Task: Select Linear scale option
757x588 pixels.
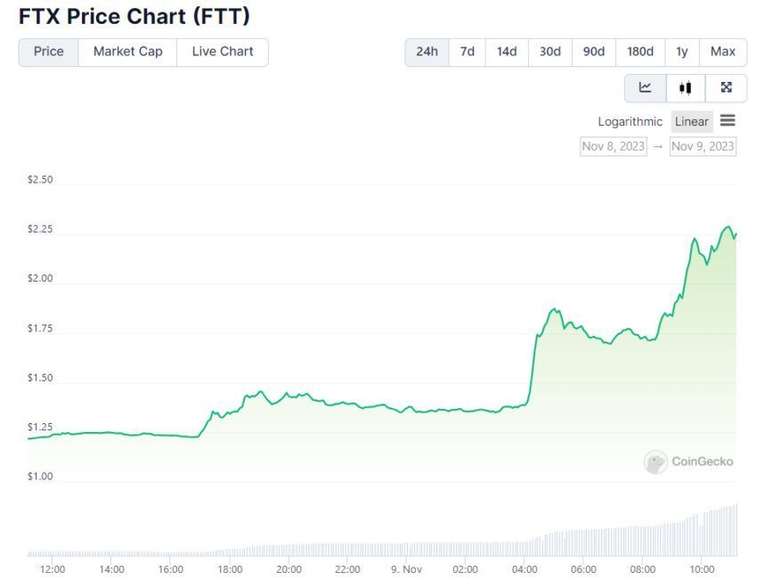Action: pos(692,122)
